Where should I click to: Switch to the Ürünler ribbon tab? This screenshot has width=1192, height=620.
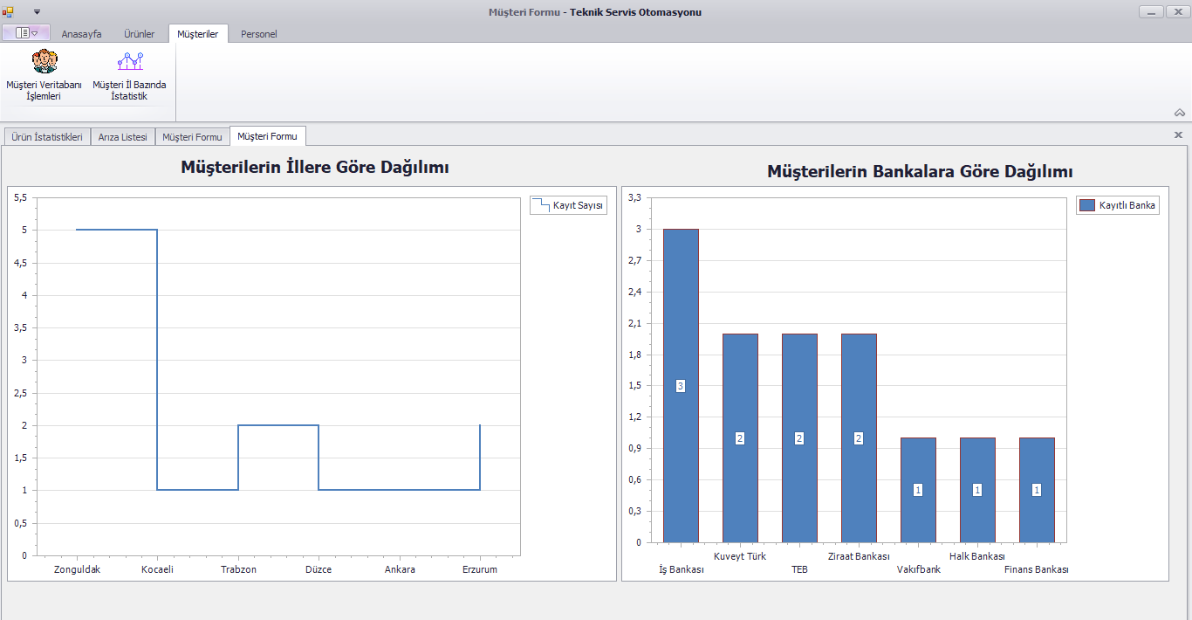138,34
